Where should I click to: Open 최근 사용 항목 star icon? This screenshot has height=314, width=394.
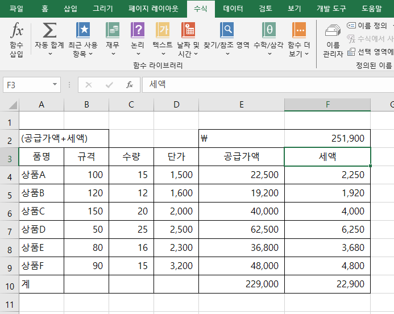click(83, 30)
